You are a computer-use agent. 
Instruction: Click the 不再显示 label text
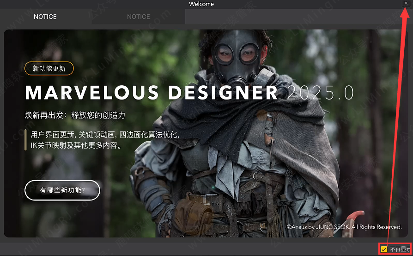(x=400, y=250)
